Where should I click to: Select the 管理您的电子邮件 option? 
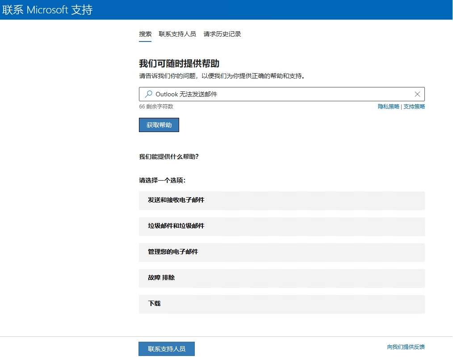(x=282, y=252)
